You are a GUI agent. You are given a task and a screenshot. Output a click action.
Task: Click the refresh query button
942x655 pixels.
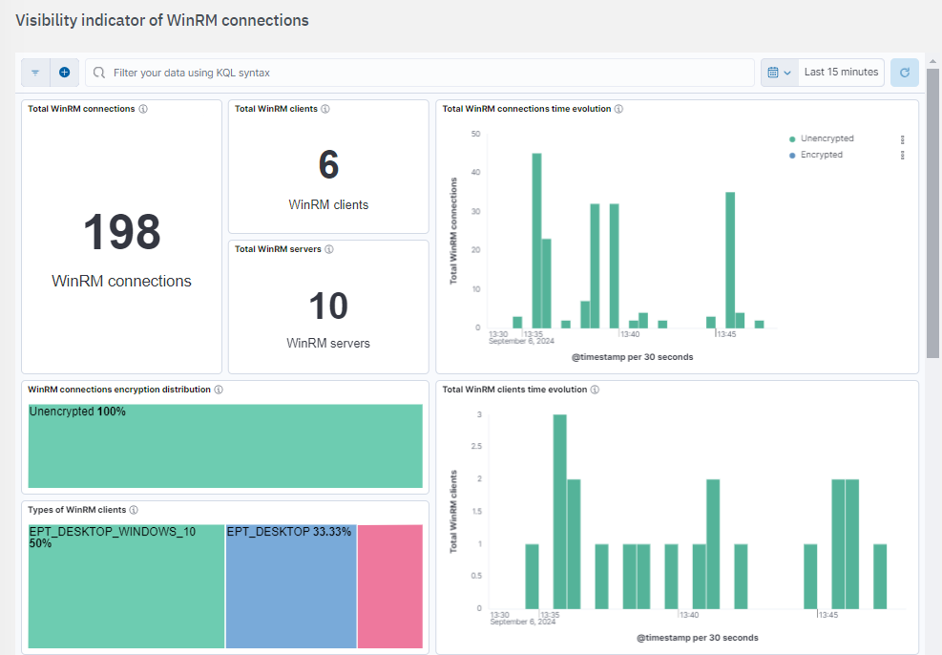click(x=904, y=73)
